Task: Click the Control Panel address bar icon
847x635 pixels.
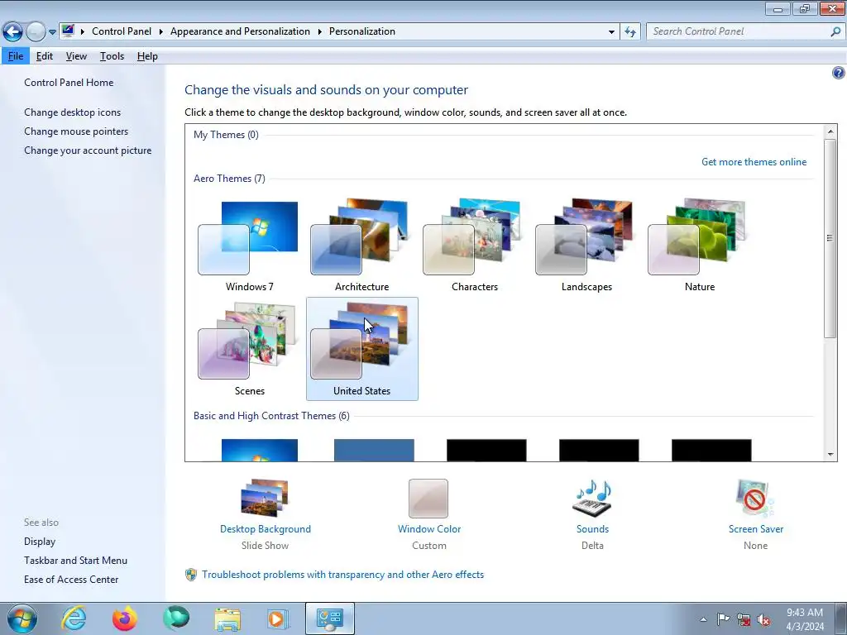Action: click(68, 31)
